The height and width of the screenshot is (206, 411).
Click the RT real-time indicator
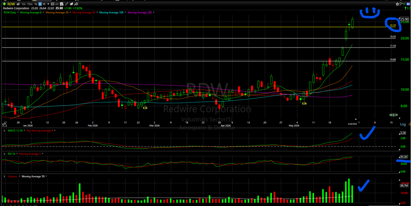coord(404,4)
